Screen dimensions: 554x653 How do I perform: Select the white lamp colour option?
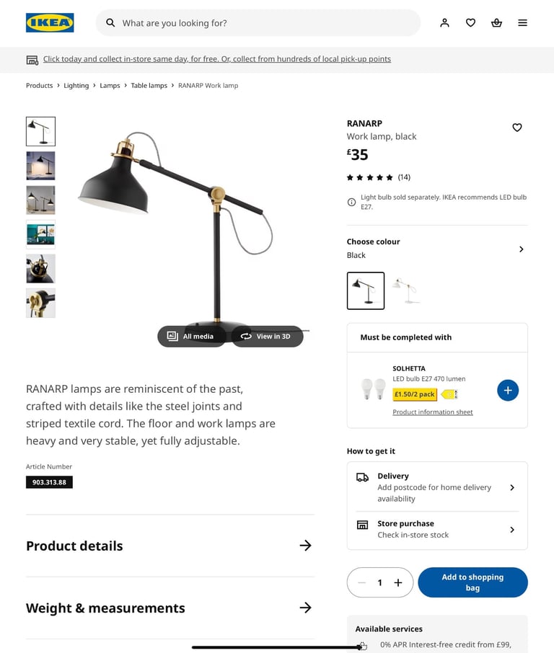point(407,290)
